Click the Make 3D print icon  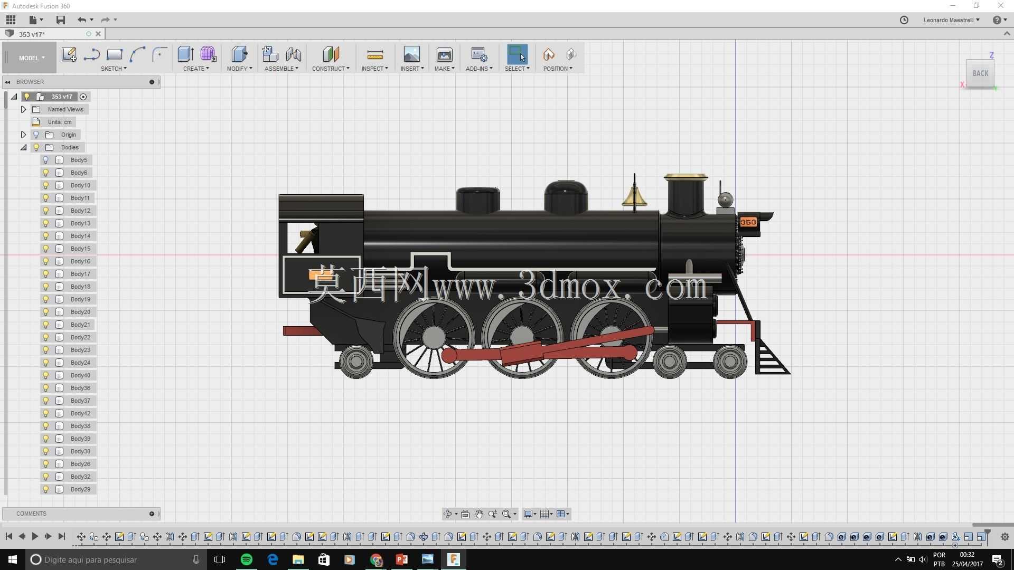445,54
